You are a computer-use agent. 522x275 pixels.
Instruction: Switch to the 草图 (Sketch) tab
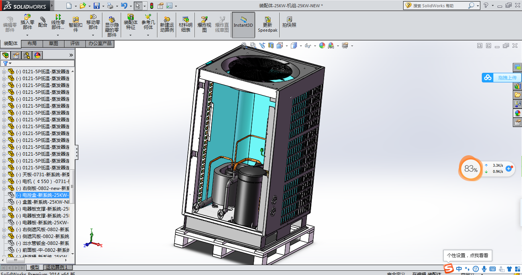click(53, 43)
